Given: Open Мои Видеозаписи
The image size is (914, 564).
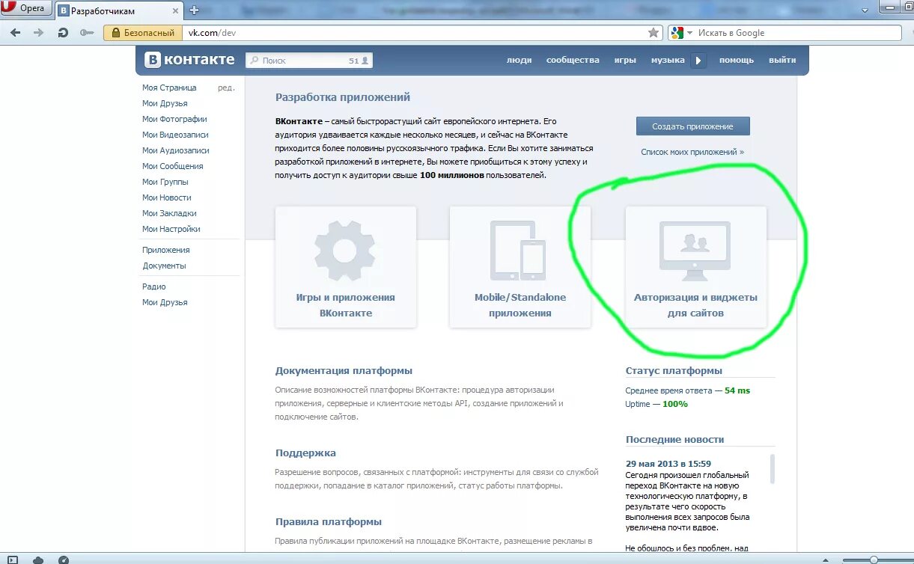Looking at the screenshot, I should (175, 135).
